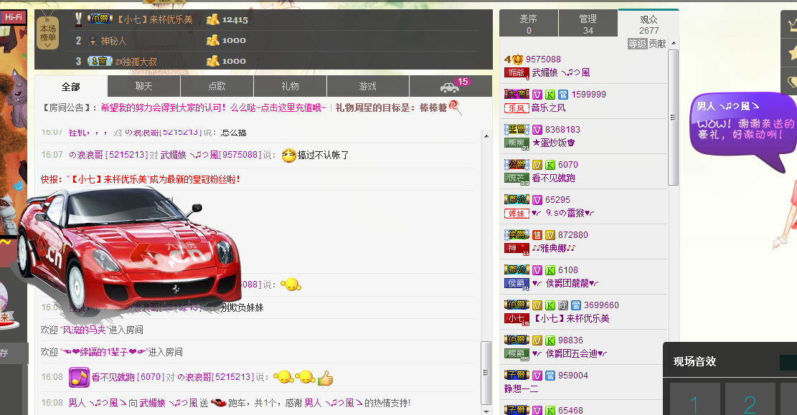Click audience list scroll up arrow
The width and height of the screenshot is (797, 415).
(x=674, y=43)
